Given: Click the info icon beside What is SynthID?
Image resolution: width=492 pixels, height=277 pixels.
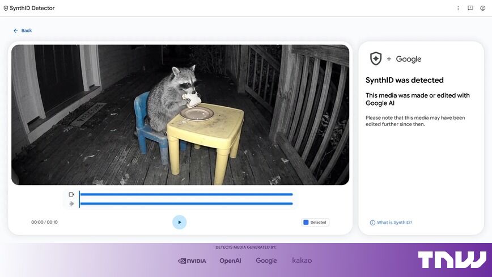Looking at the screenshot, I should pyautogui.click(x=372, y=223).
